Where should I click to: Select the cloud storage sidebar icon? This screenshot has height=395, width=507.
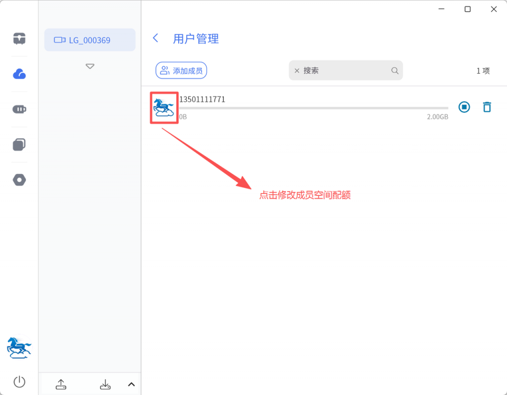click(19, 74)
